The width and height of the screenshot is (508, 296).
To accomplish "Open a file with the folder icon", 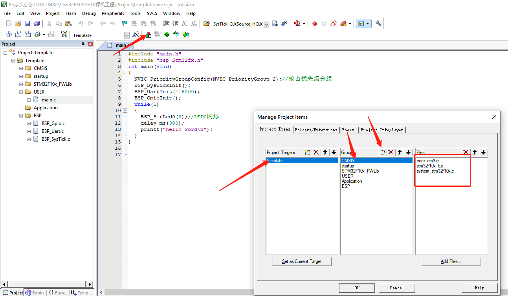I will [x=18, y=24].
